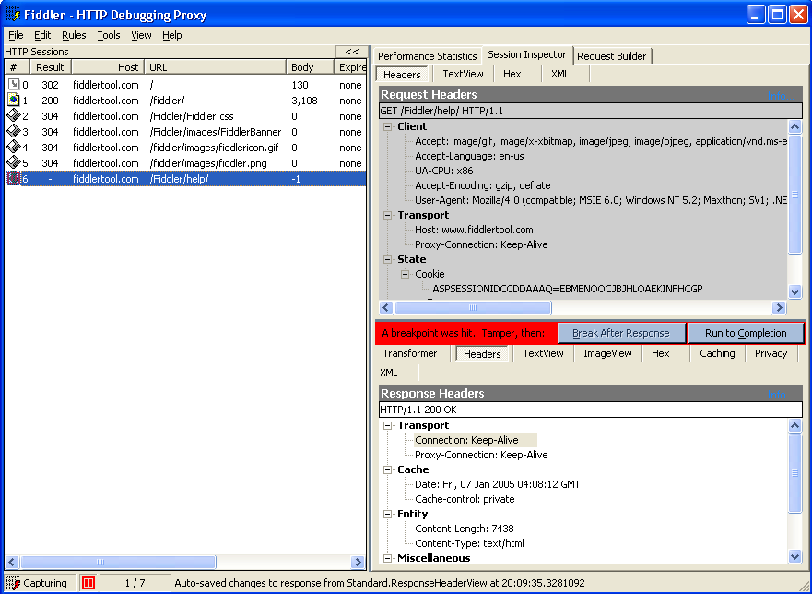Click the web page icon of session 1
Viewport: 812px width, 594px height.
pyautogui.click(x=14, y=101)
